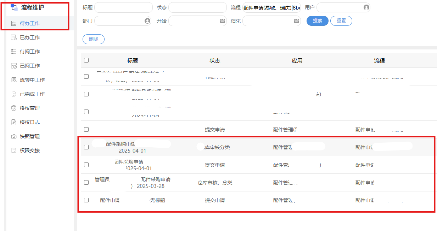Click the 2025-03-28 date text
This screenshot has height=231, width=437.
151,186
